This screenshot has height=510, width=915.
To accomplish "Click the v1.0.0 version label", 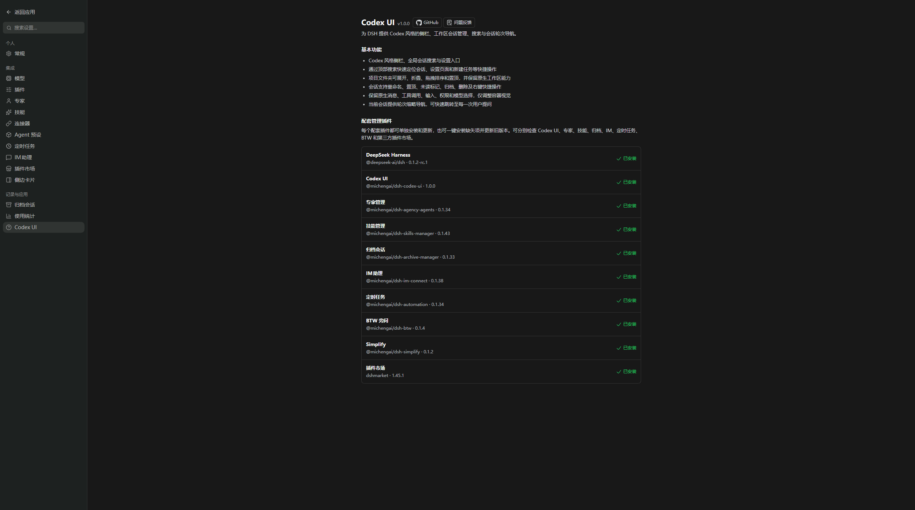I will coord(403,24).
